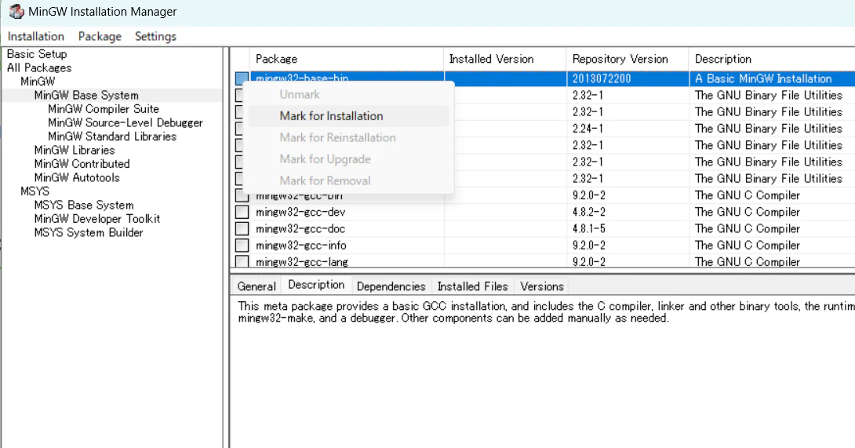This screenshot has width=855, height=448.
Task: Click the Mark for Upgrade entry
Action: [348, 158]
